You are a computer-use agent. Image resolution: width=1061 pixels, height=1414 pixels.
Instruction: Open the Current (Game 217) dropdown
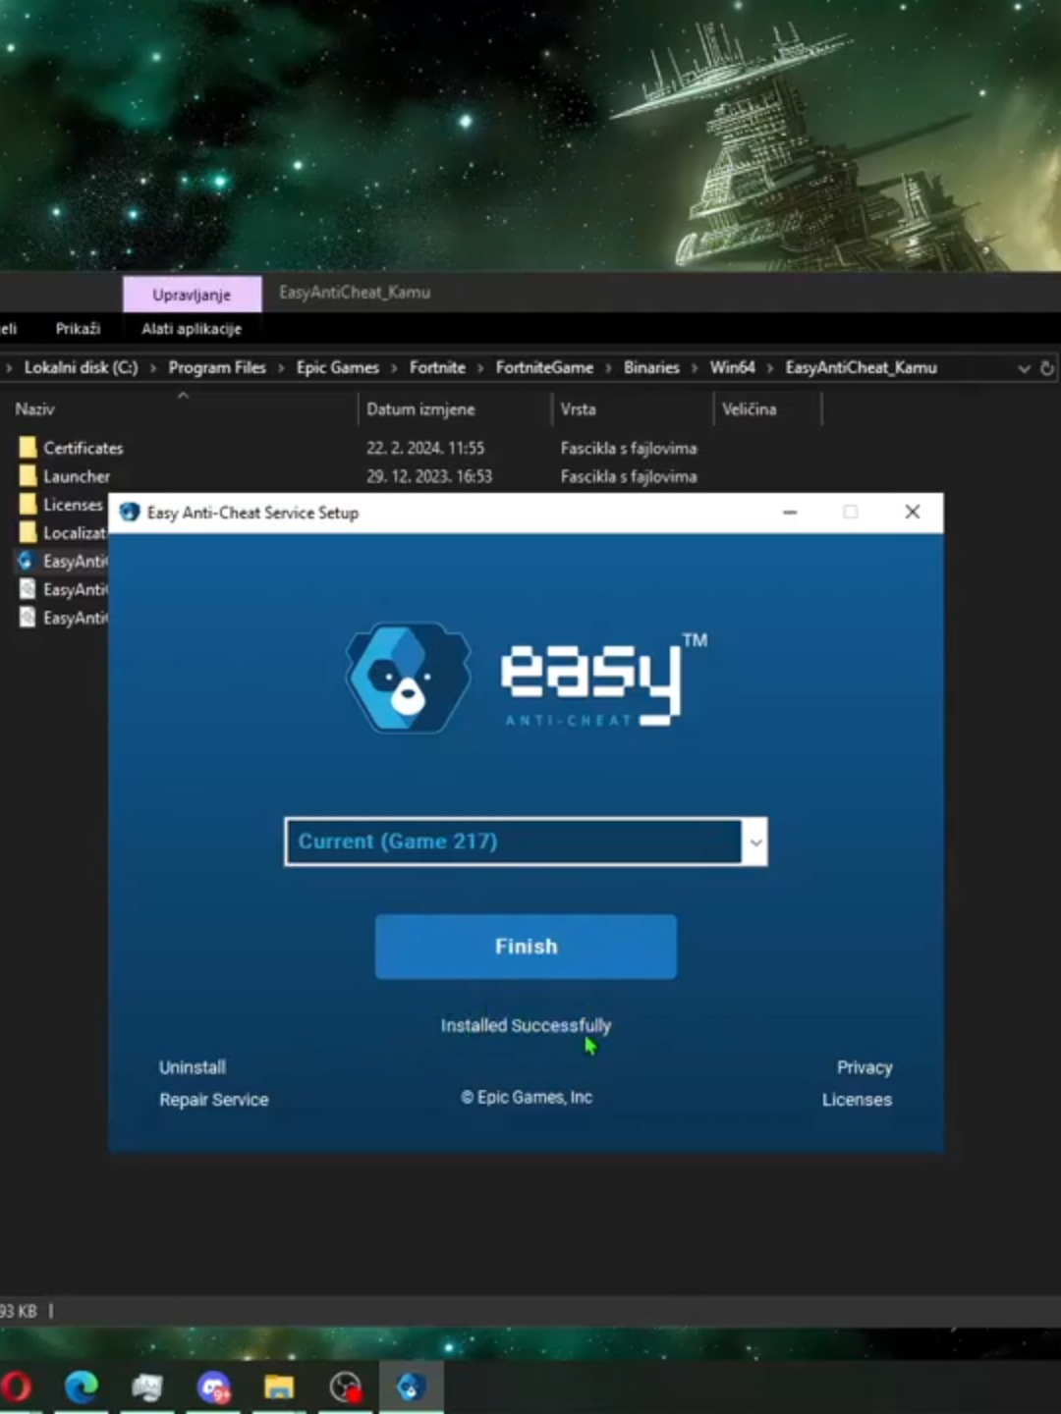(x=526, y=842)
